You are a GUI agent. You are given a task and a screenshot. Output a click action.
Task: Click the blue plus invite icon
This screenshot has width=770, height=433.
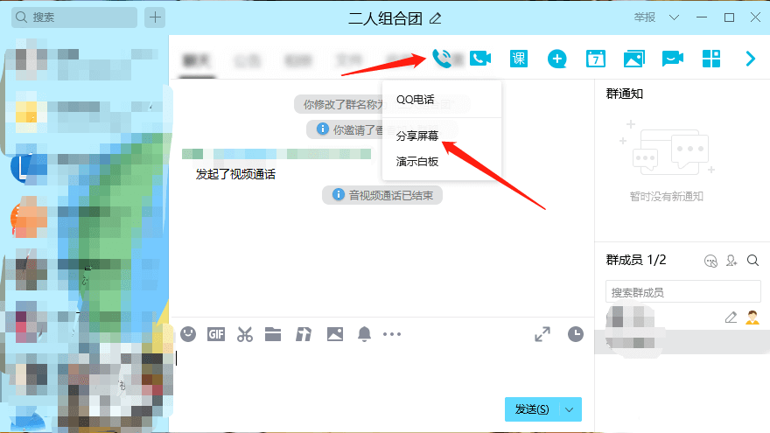[556, 59]
